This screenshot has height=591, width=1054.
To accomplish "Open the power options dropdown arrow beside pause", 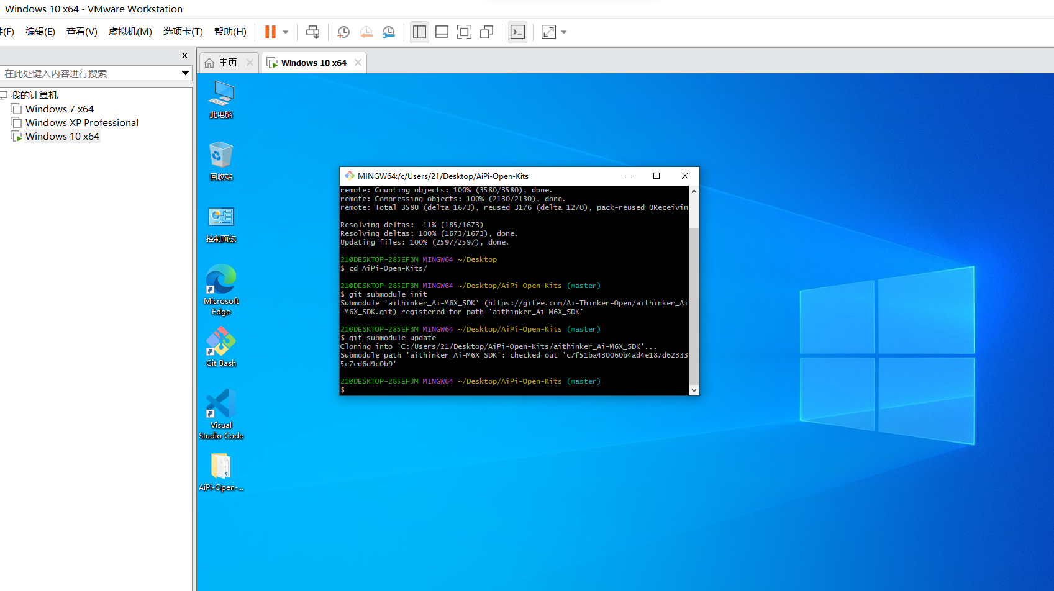I will [x=286, y=32].
